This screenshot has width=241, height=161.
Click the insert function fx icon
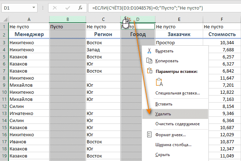click(x=80, y=7)
